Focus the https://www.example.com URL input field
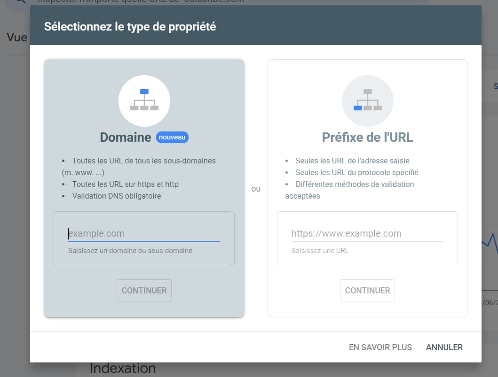Screen dimensions: 498x377 tap(367, 233)
